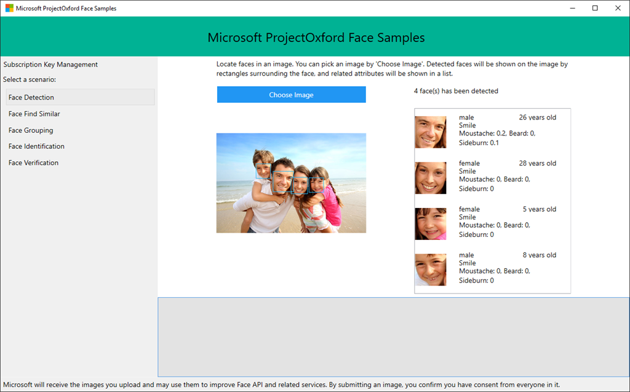Click the Microsoft logo in title bar
The height and width of the screenshot is (392, 630).
(9, 8)
